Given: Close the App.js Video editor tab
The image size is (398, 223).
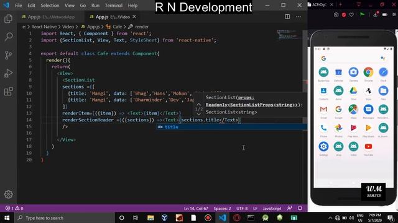Looking at the screenshot, I should [134, 17].
